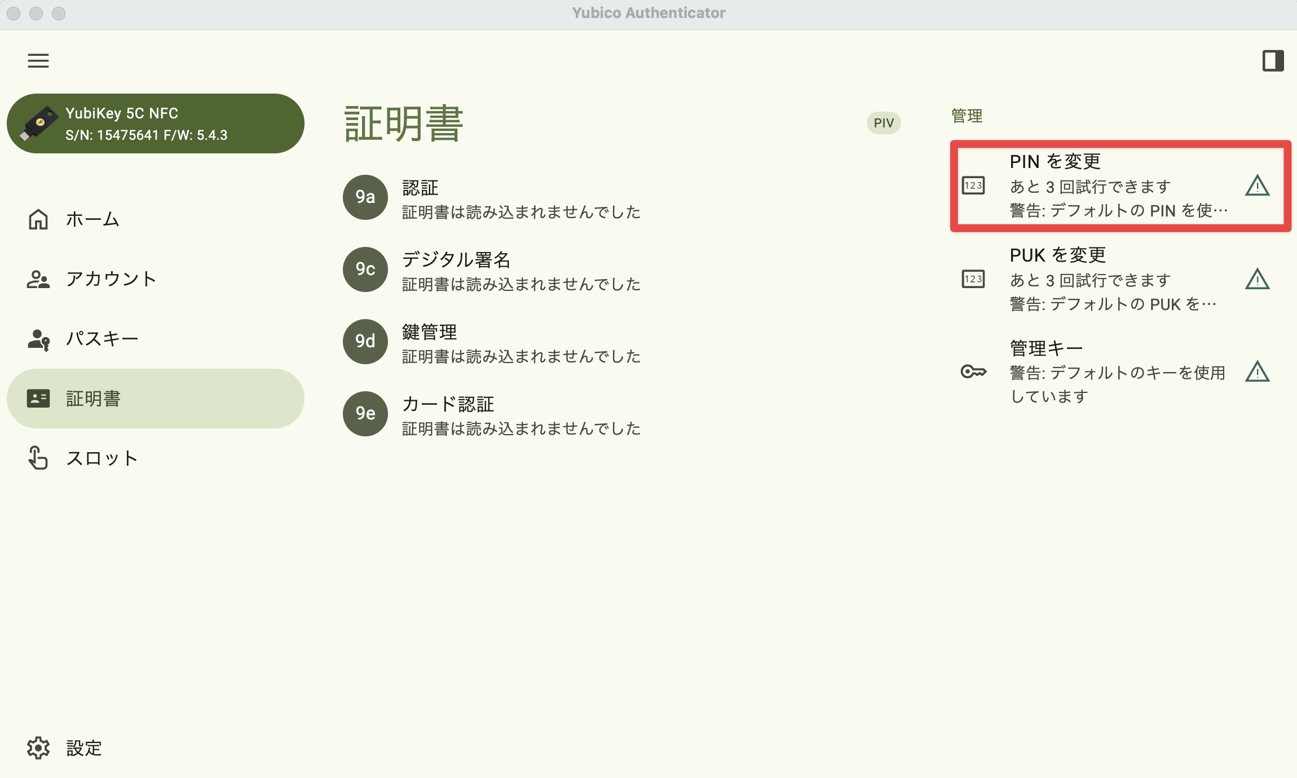1297x778 pixels.
Task: Open アカウント section
Action: pyautogui.click(x=156, y=279)
